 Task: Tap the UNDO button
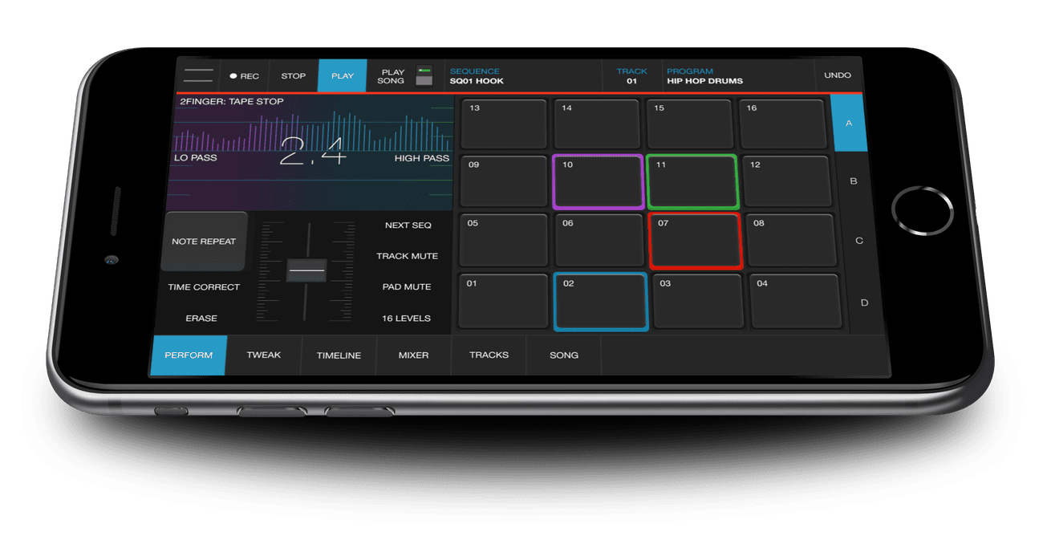click(838, 75)
